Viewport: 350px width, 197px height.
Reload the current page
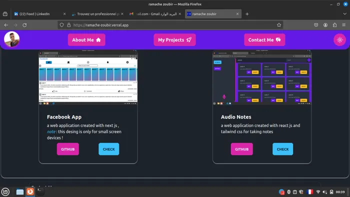point(24,25)
